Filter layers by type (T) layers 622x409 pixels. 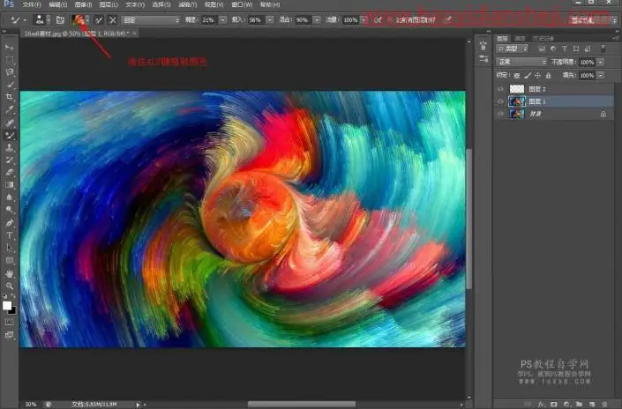coord(565,48)
